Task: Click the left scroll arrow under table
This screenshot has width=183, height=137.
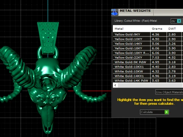Action: click(115, 85)
